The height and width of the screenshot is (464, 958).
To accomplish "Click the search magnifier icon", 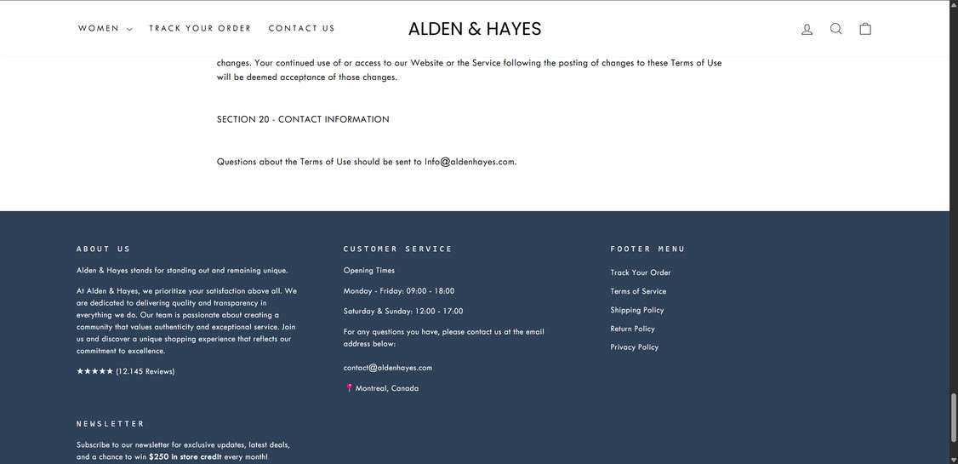I will tap(835, 29).
